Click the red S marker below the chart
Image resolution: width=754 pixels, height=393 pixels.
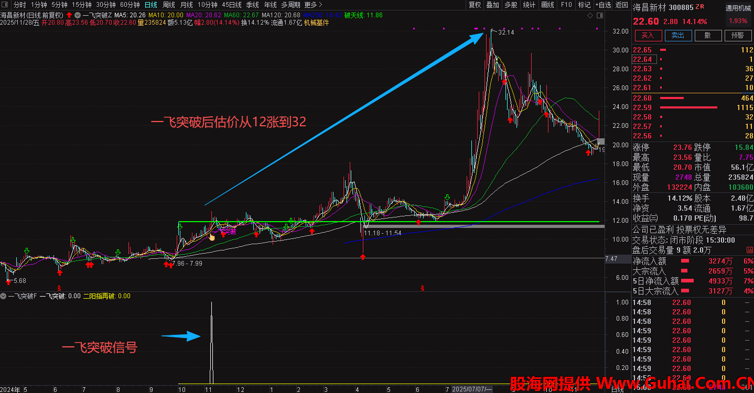tap(59, 288)
